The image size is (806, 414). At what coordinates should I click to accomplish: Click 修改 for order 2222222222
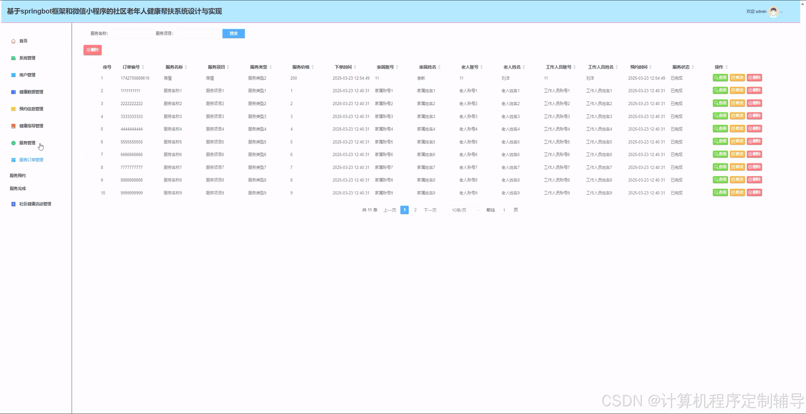[x=737, y=103]
